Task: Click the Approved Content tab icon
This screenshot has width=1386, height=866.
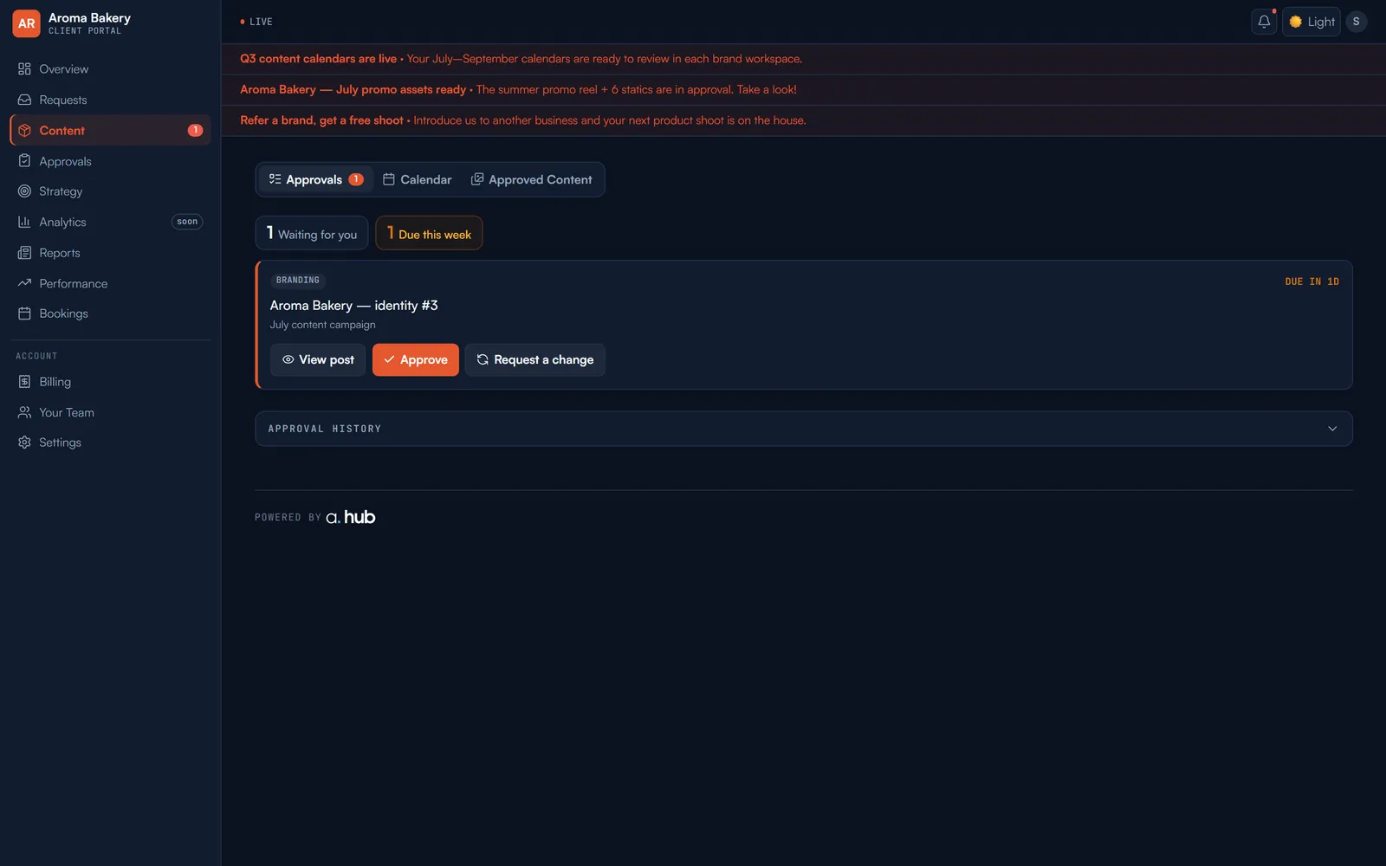Action: 477,179
